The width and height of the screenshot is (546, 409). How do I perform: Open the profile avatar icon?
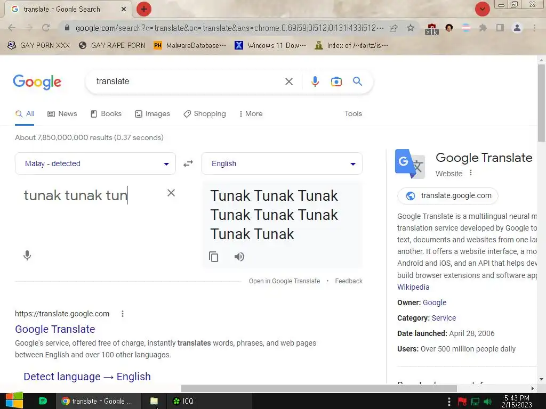point(517,28)
